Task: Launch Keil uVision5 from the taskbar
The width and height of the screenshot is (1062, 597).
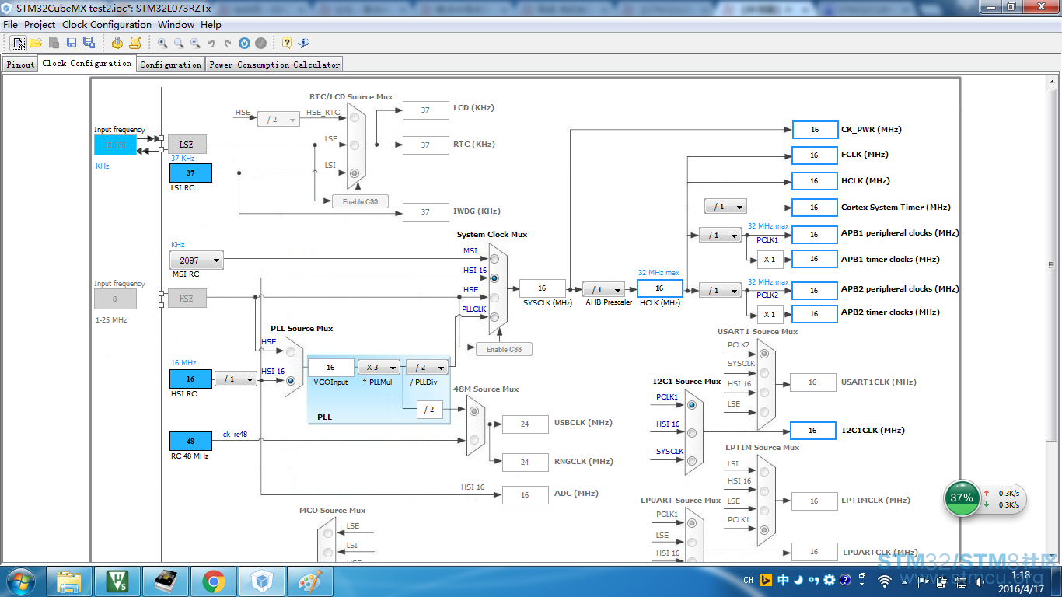Action: point(117,581)
